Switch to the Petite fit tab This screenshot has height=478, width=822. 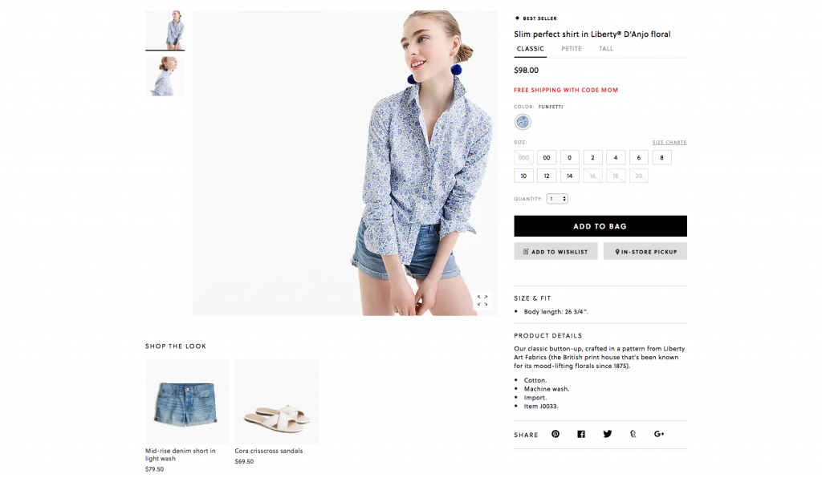pyautogui.click(x=572, y=49)
